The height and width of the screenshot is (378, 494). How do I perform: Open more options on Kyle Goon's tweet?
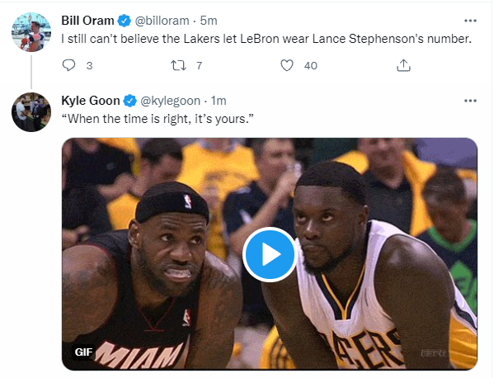[470, 101]
